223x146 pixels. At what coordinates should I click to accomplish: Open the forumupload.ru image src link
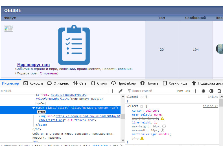(79, 118)
